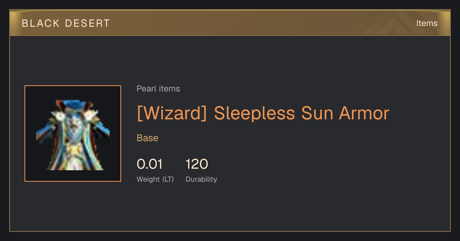
Task: Click the Weight (LT) label
Action: (155, 179)
